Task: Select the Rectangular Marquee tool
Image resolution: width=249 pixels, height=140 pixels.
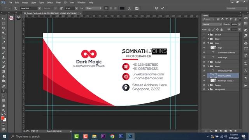Action: [x=4, y=23]
